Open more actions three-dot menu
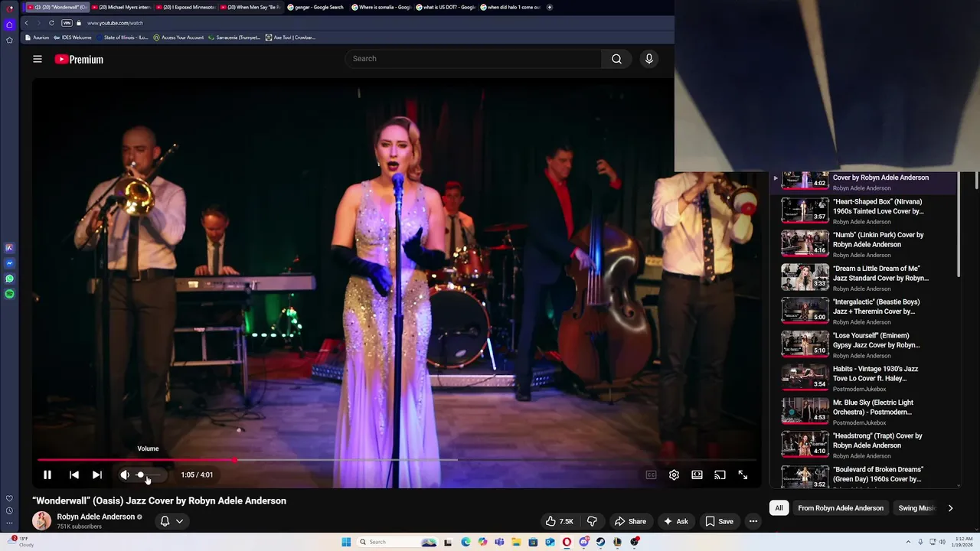The image size is (980, 551). 753,521
